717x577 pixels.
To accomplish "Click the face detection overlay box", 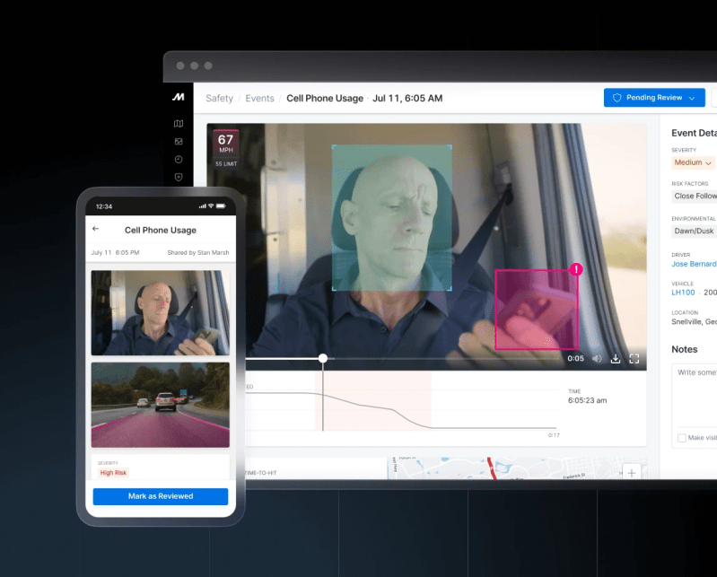I will (x=392, y=218).
